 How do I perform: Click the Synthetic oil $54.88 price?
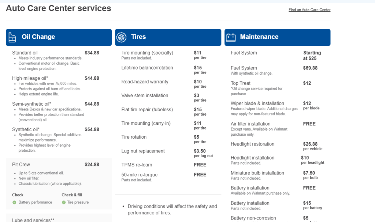[92, 129]
